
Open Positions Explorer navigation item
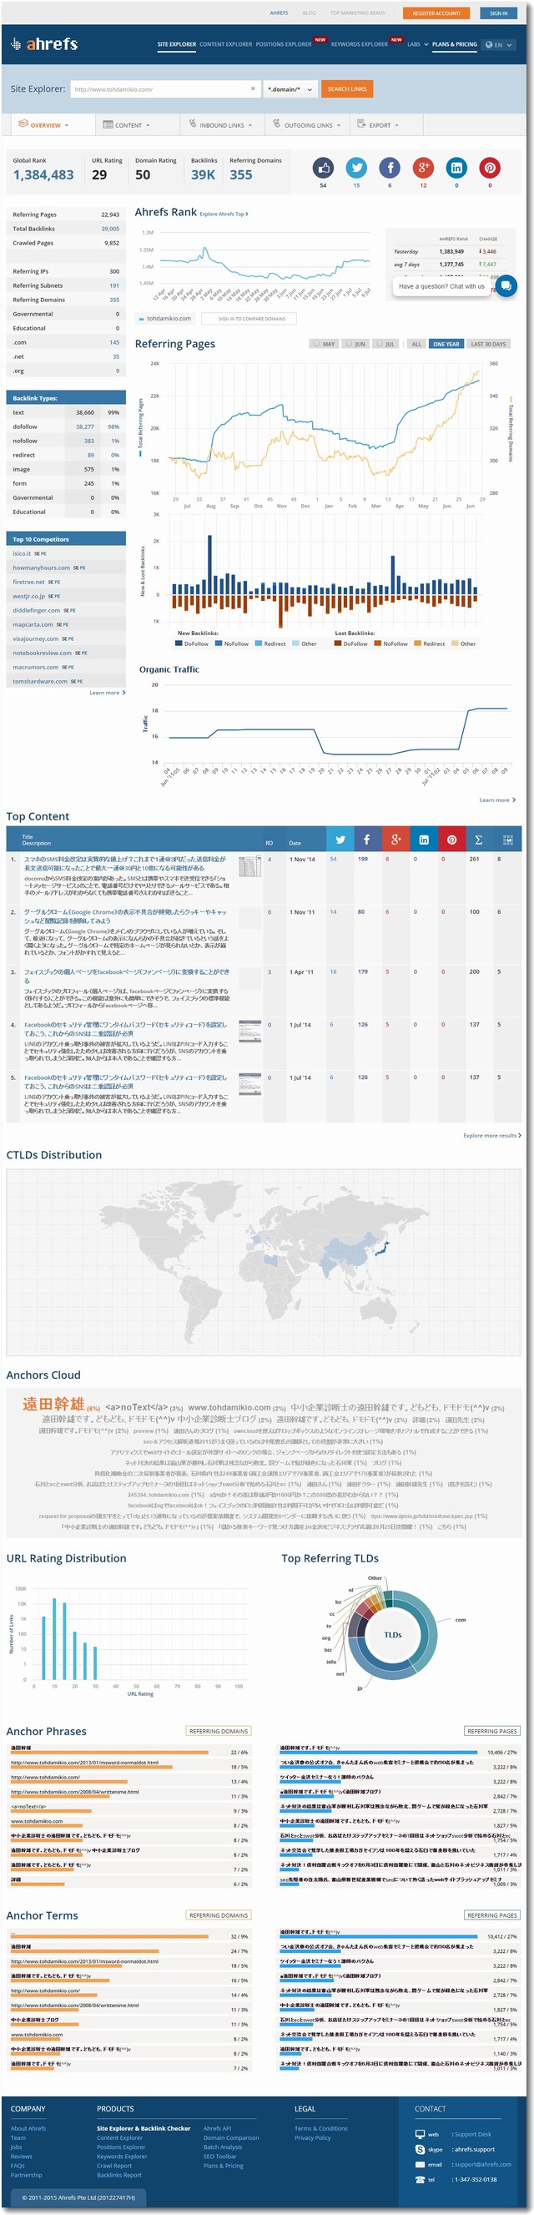click(284, 45)
